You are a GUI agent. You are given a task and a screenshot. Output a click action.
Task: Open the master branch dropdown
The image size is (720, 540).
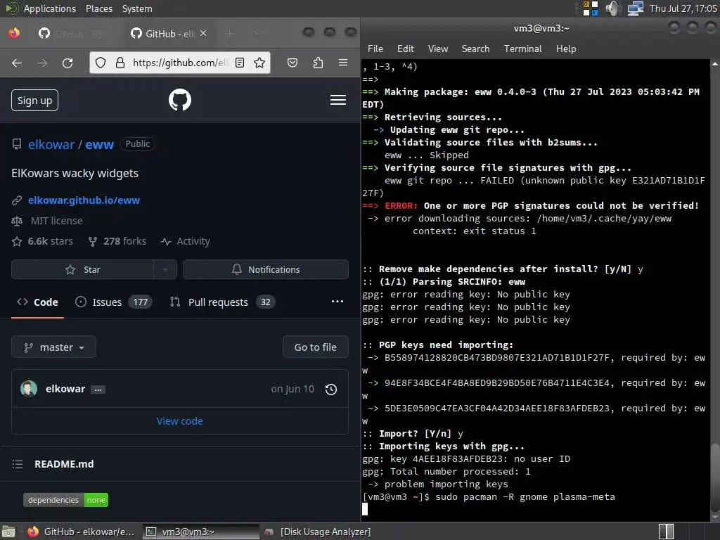point(53,347)
